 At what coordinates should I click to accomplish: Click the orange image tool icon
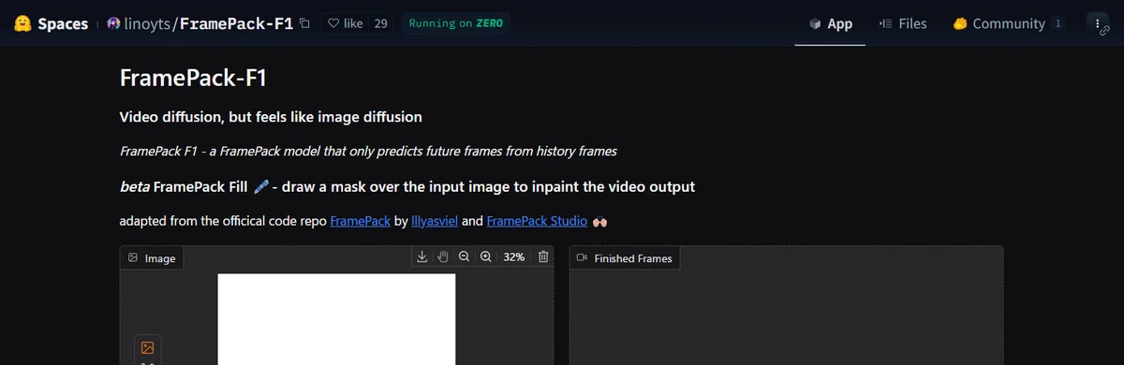tap(147, 347)
